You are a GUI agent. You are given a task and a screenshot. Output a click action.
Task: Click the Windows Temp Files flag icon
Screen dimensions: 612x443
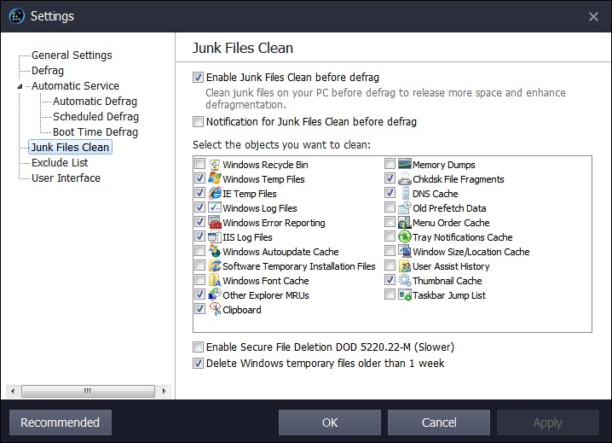[216, 179]
